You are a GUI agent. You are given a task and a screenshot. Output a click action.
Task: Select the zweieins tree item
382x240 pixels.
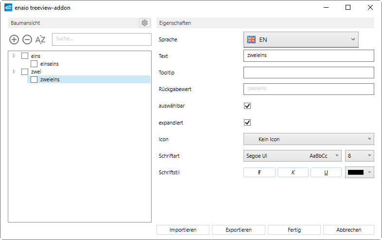click(50, 79)
